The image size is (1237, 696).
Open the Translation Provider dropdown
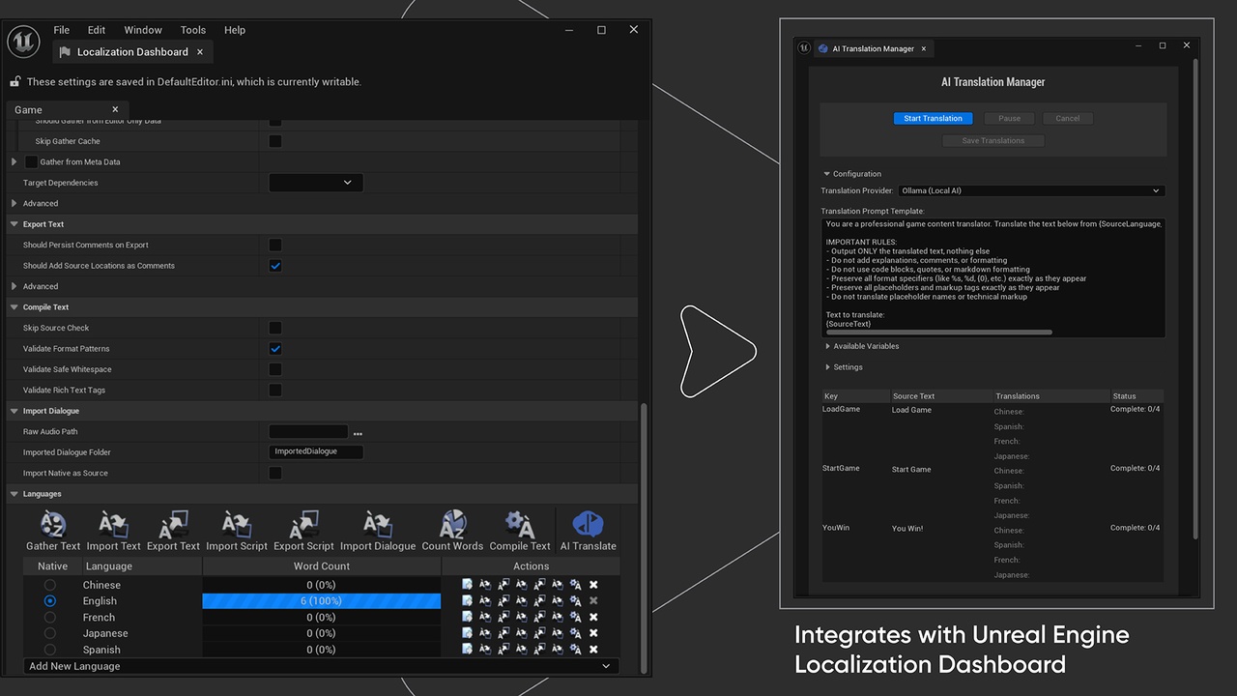(1030, 190)
